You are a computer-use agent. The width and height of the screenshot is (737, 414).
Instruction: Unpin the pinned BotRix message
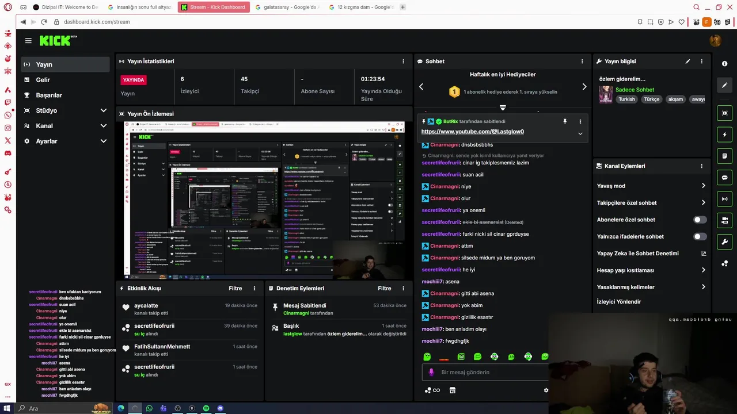click(565, 122)
